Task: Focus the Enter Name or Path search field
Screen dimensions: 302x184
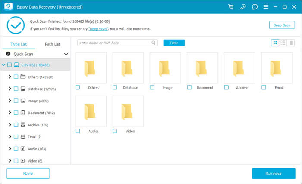Action: tap(117, 43)
